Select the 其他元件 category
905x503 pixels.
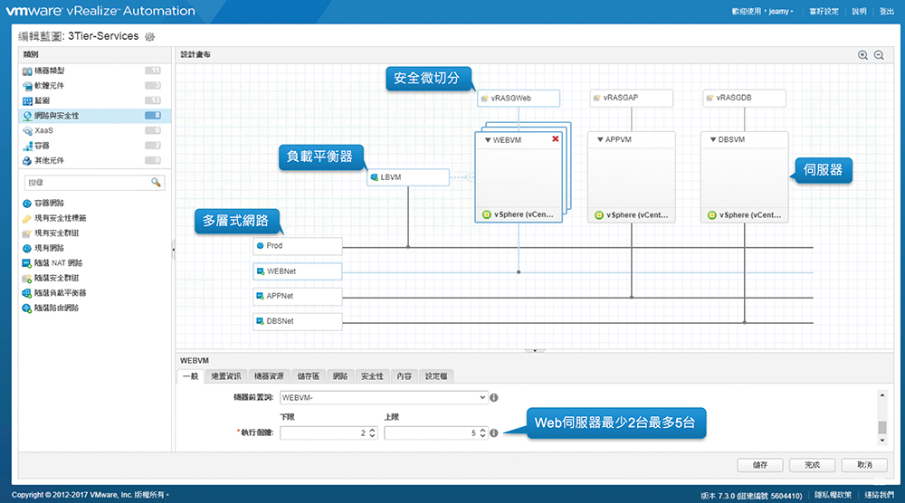pos(95,160)
